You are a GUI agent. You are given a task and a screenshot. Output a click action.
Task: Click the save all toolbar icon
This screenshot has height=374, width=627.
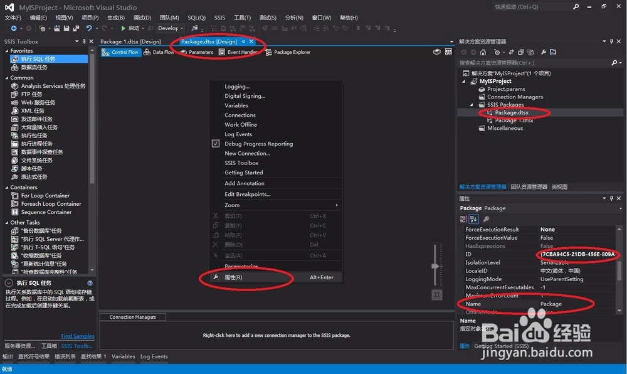(x=76, y=28)
